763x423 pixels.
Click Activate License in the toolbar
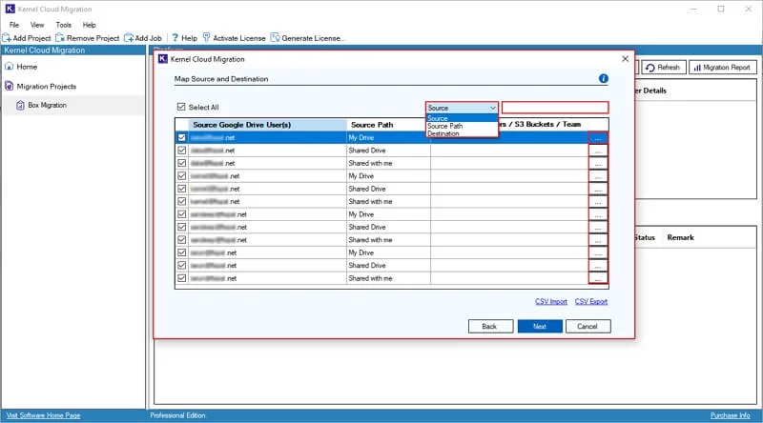pos(234,38)
